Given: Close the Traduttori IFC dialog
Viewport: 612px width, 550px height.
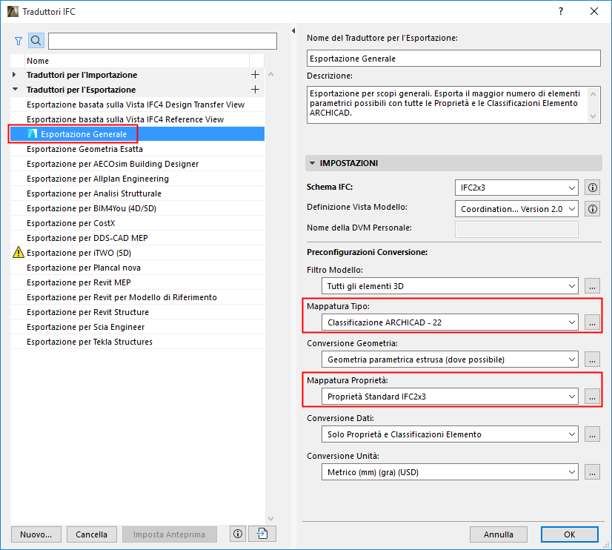Looking at the screenshot, I should 594,11.
